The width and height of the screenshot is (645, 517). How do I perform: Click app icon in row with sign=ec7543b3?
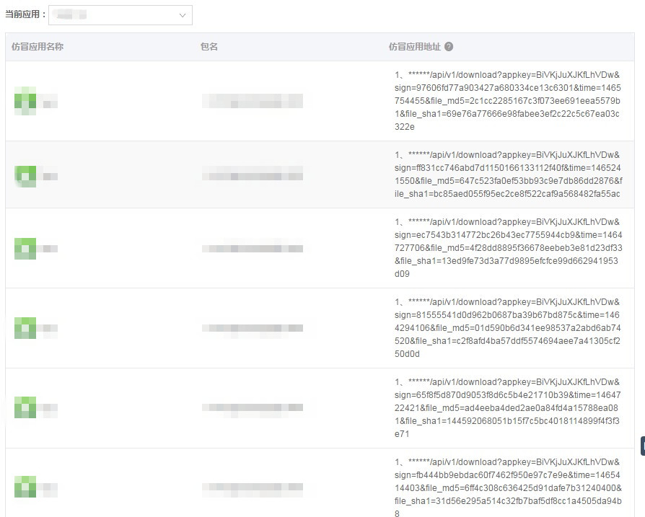(25, 248)
